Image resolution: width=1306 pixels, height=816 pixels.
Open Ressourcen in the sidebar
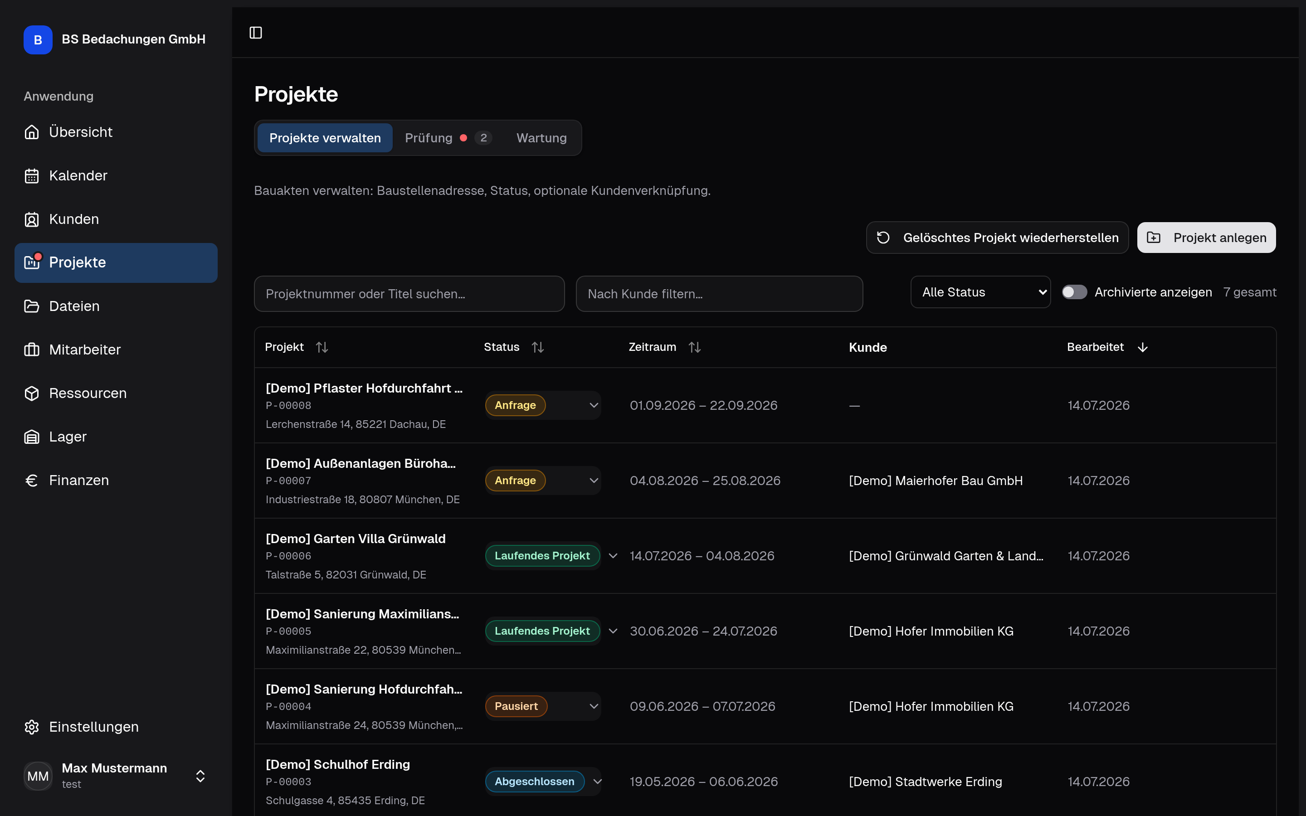coord(116,393)
